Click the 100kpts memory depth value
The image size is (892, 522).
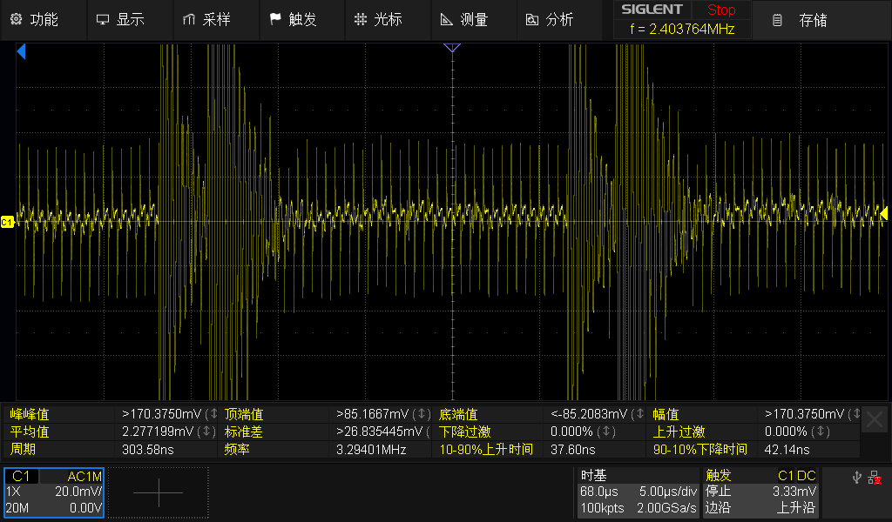[x=602, y=508]
